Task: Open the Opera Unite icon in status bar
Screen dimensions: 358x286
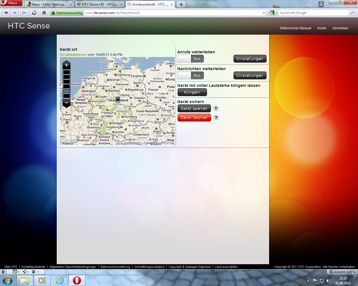Action: pos(25,272)
